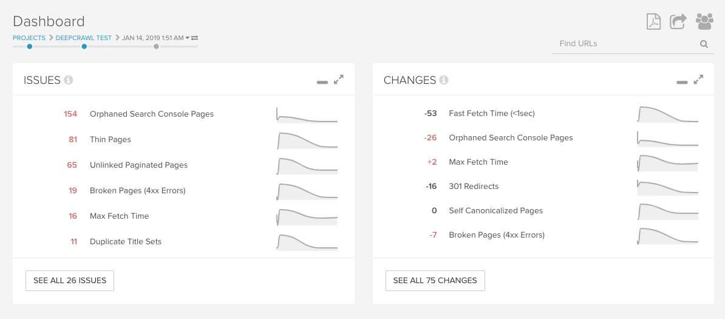Go to PROJECTS breadcrumb
The width and height of the screenshot is (725, 319).
(29, 38)
